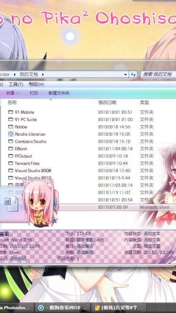The height and width of the screenshot is (313, 176).
Task: Click the 创建日期 value in details pane
Action: (158, 252)
